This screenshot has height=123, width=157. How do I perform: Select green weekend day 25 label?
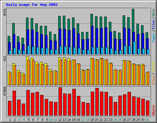coord(120,120)
